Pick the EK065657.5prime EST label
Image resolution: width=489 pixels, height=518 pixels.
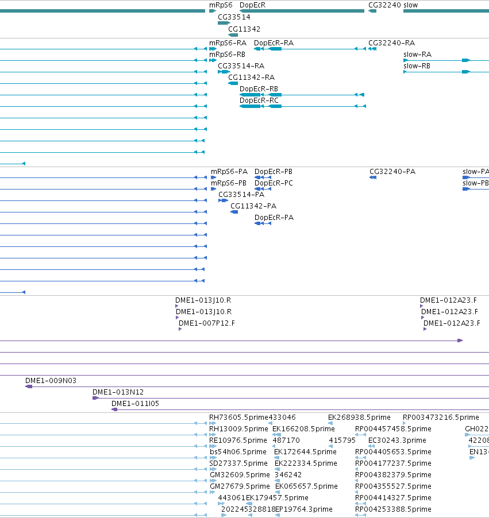tap(306, 486)
